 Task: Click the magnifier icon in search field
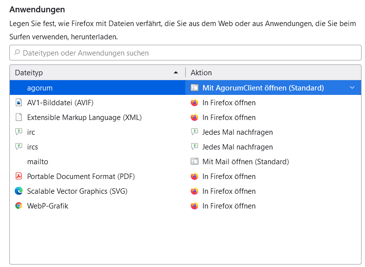17,53
